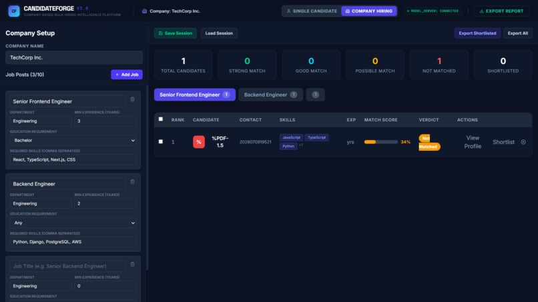Screen dimensions: 538x302
Task: Click the Job Posts (3/10) label
Action: point(25,75)
